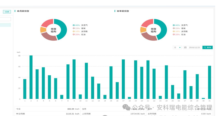The image size is (219, 116).
Task: Click the bar for day 1
Action: point(25,89)
